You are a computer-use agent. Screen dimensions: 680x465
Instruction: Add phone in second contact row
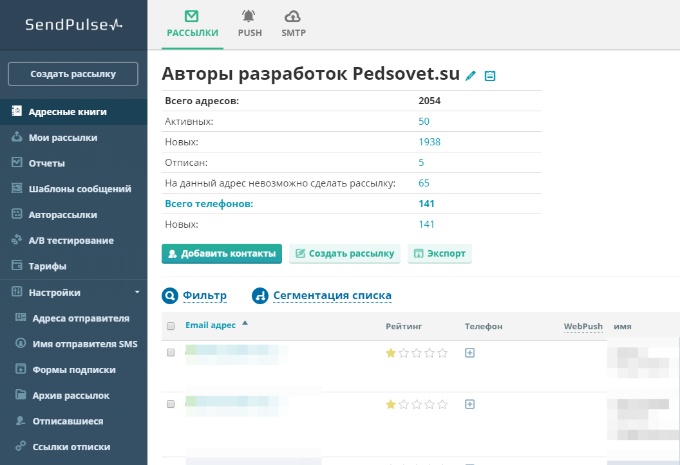469,405
